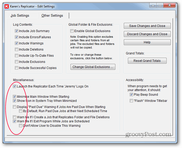
Task: Toggle Show Icon in System Tray option
Action: pos(14,101)
